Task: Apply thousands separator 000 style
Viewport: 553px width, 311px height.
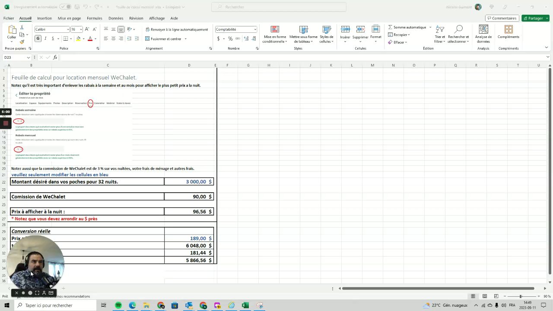Action: [237, 38]
